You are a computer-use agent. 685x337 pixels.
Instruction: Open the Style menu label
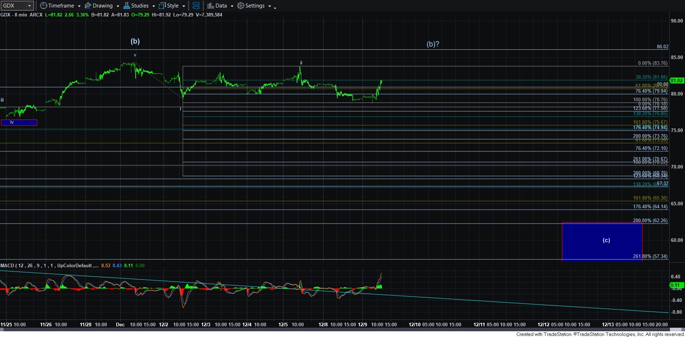tap(173, 6)
